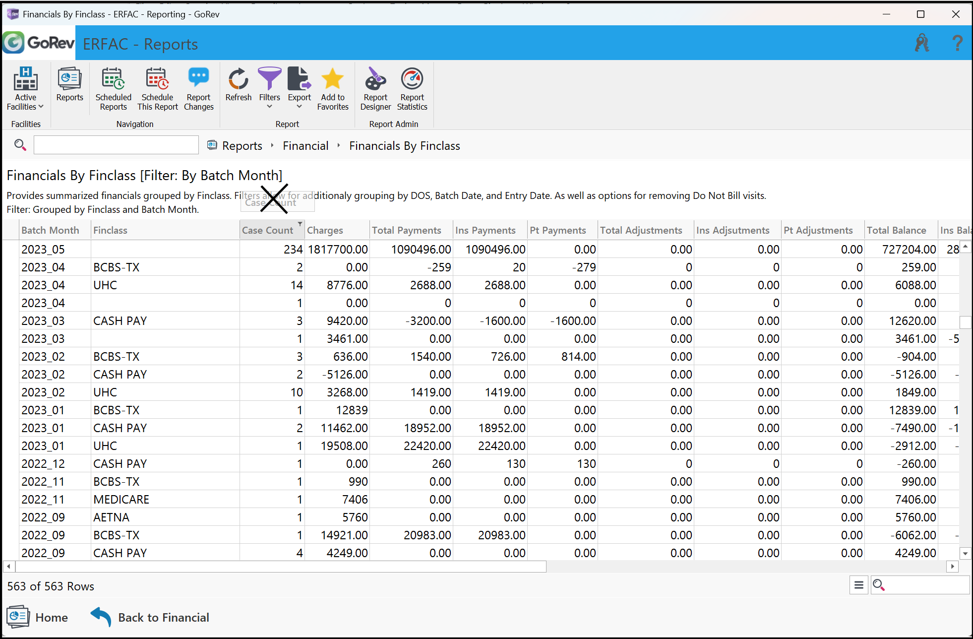
Task: Add report to Favorites star
Action: coord(333,89)
